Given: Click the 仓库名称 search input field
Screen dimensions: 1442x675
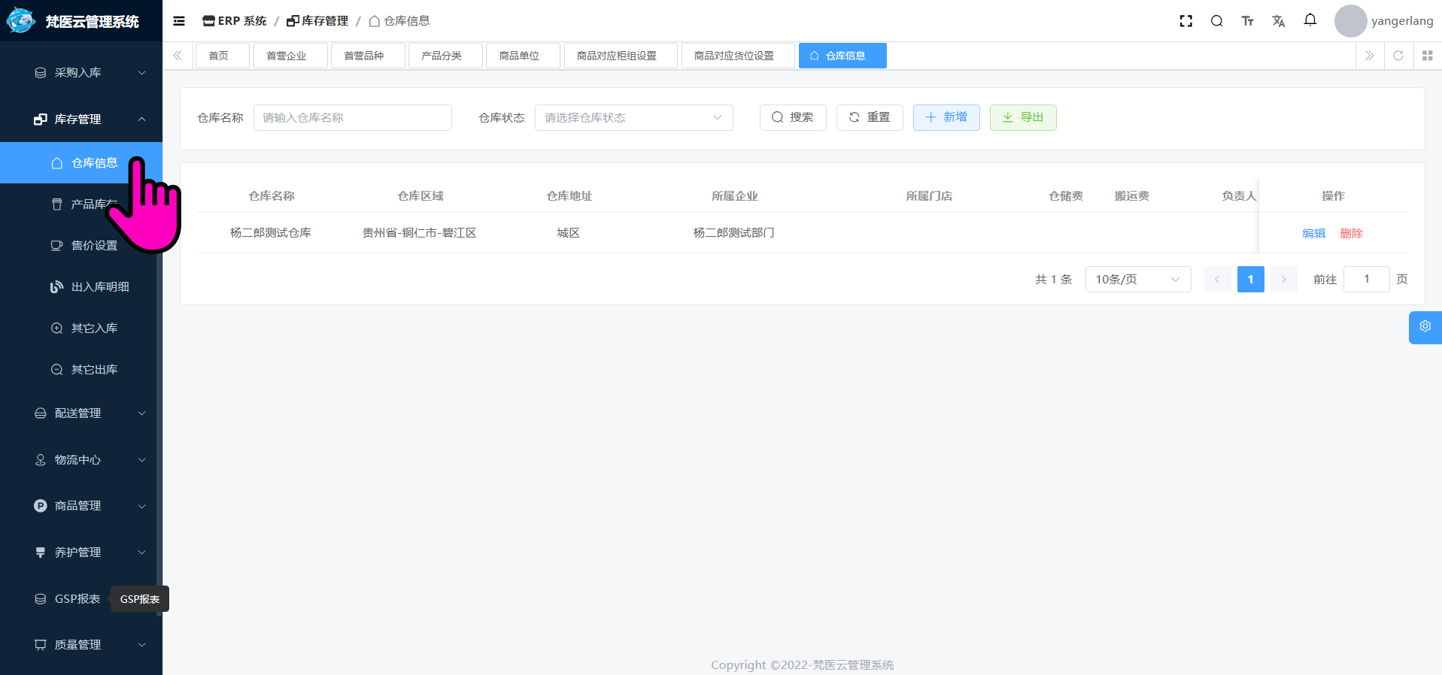Looking at the screenshot, I should pyautogui.click(x=352, y=118).
